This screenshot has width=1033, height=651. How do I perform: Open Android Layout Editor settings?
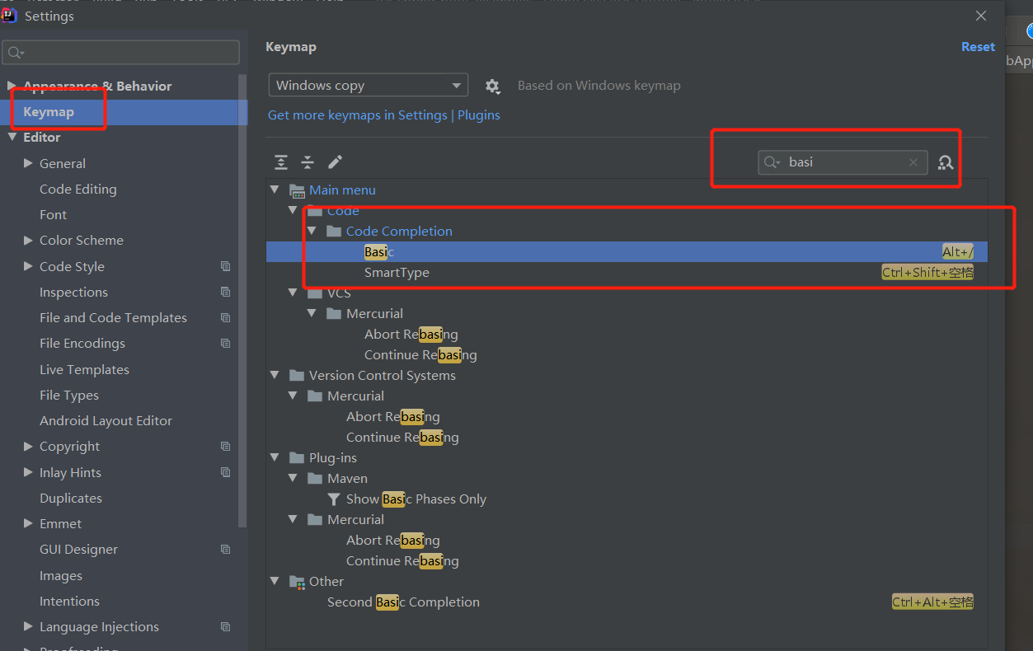[x=106, y=421]
